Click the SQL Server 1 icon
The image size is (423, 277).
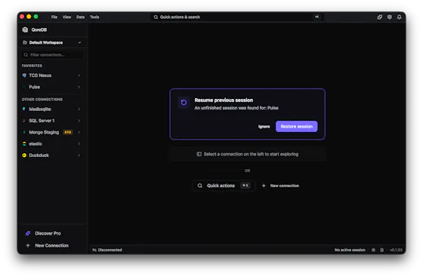click(24, 121)
